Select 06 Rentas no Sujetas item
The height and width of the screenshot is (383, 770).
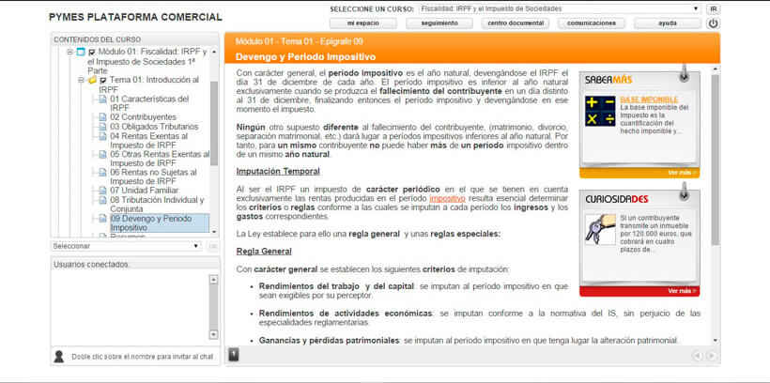(153, 176)
